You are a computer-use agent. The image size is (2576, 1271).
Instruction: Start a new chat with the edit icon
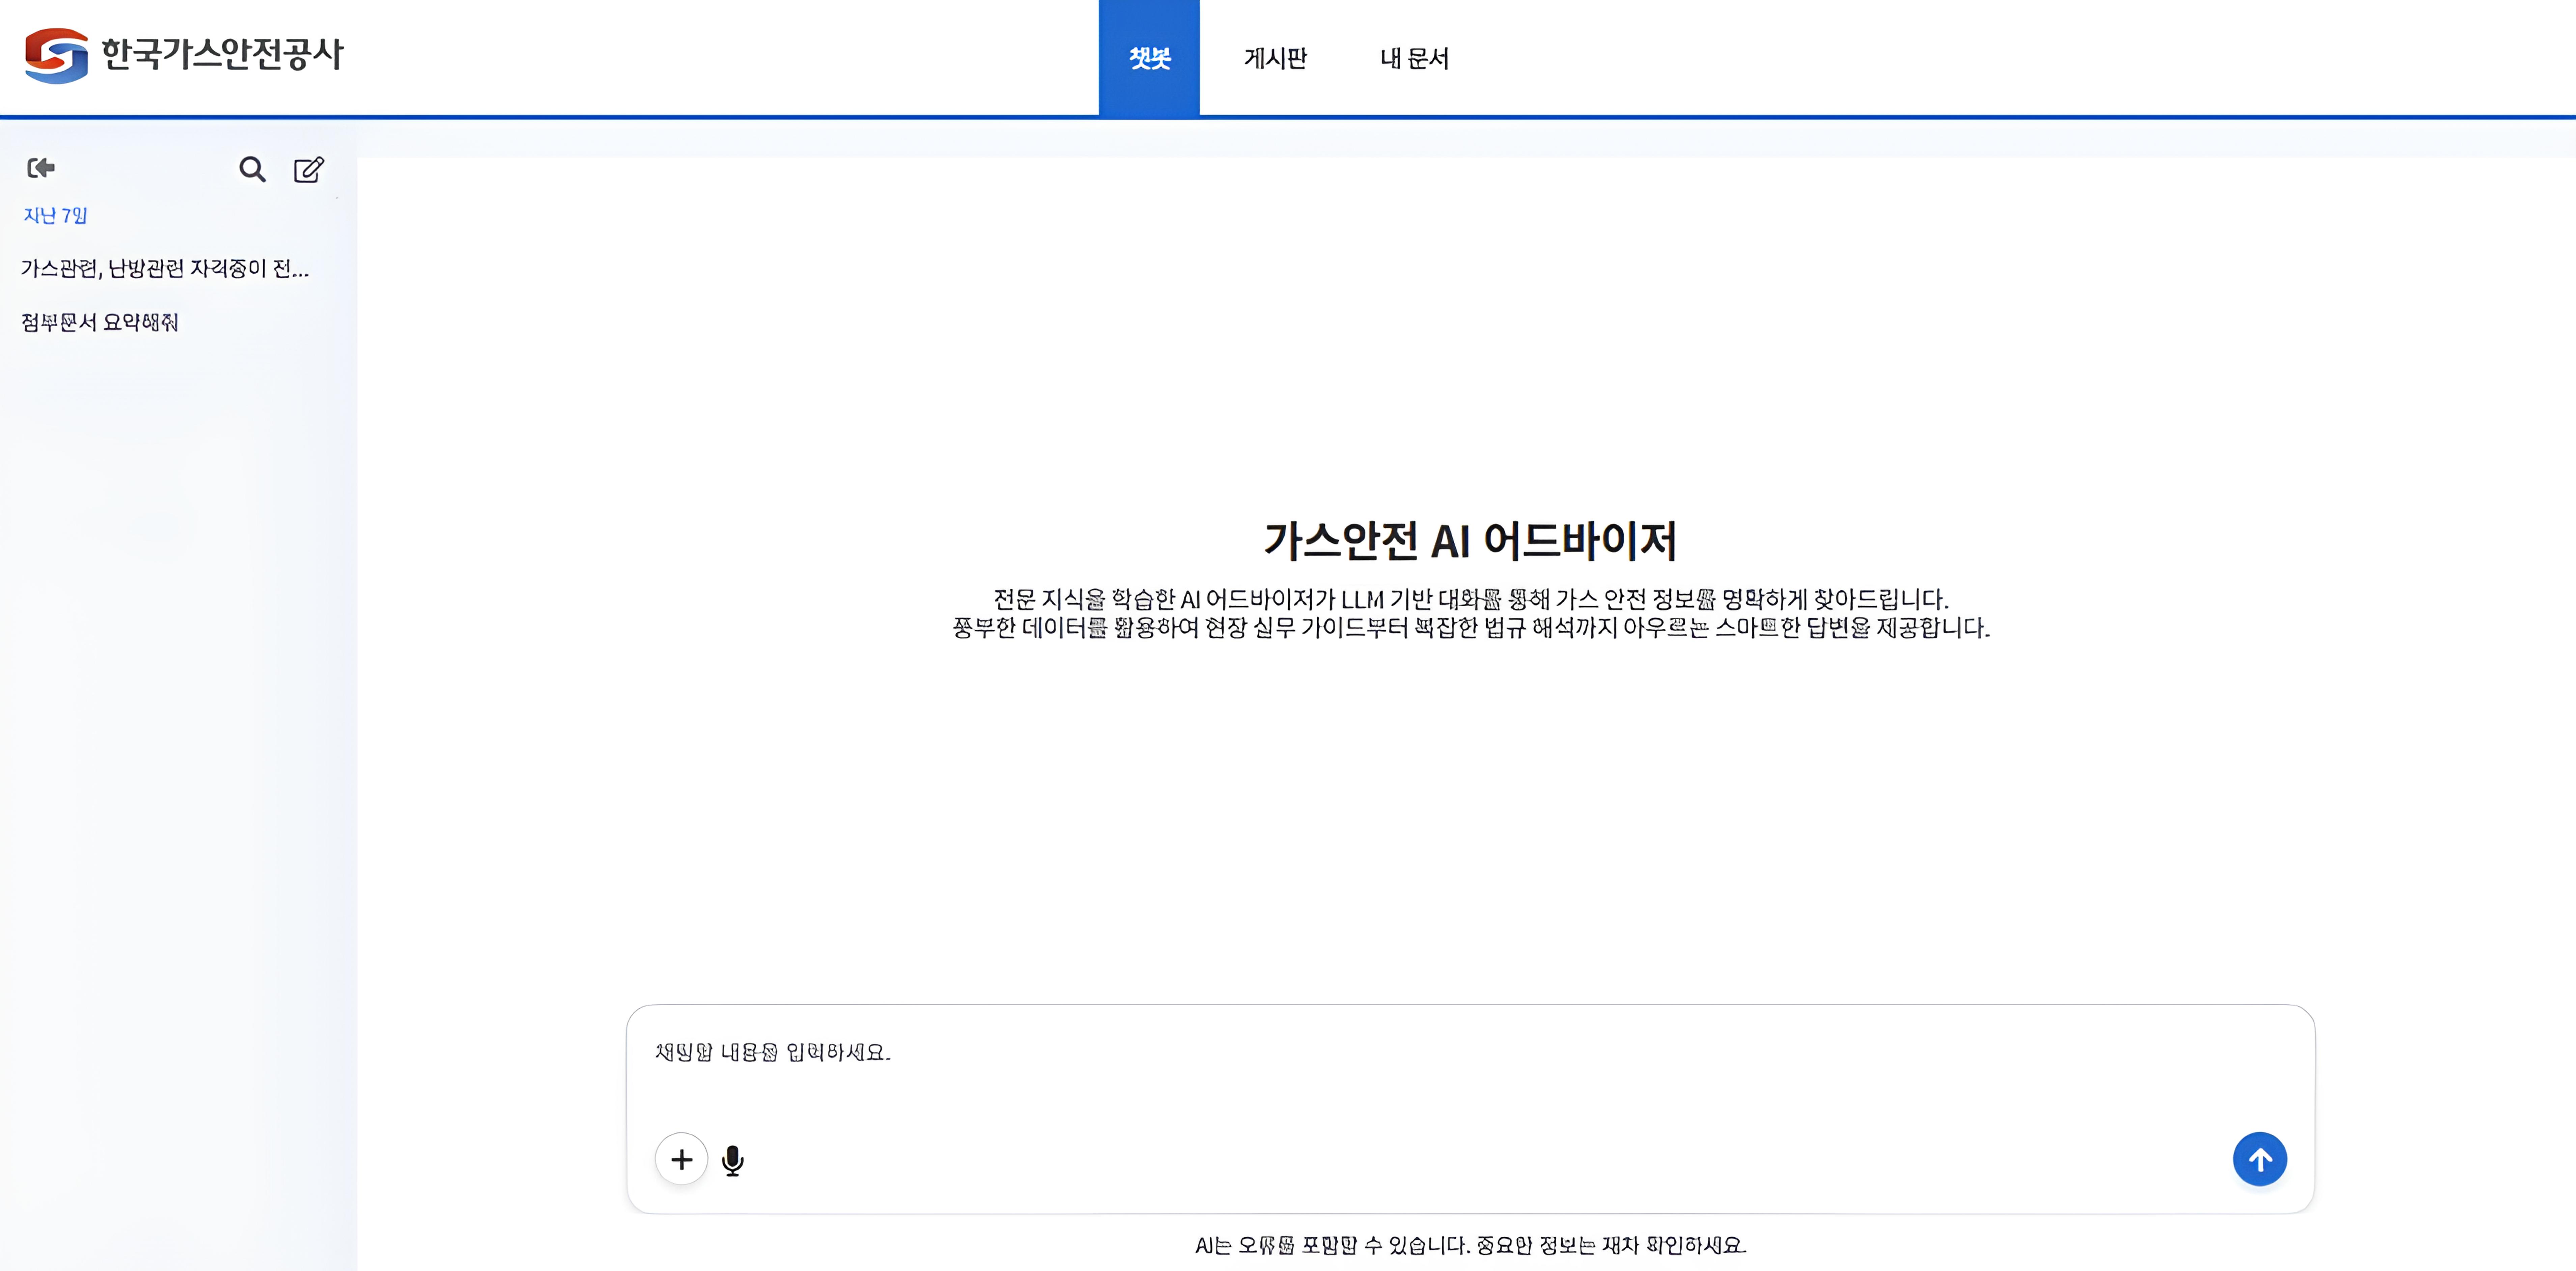(309, 169)
